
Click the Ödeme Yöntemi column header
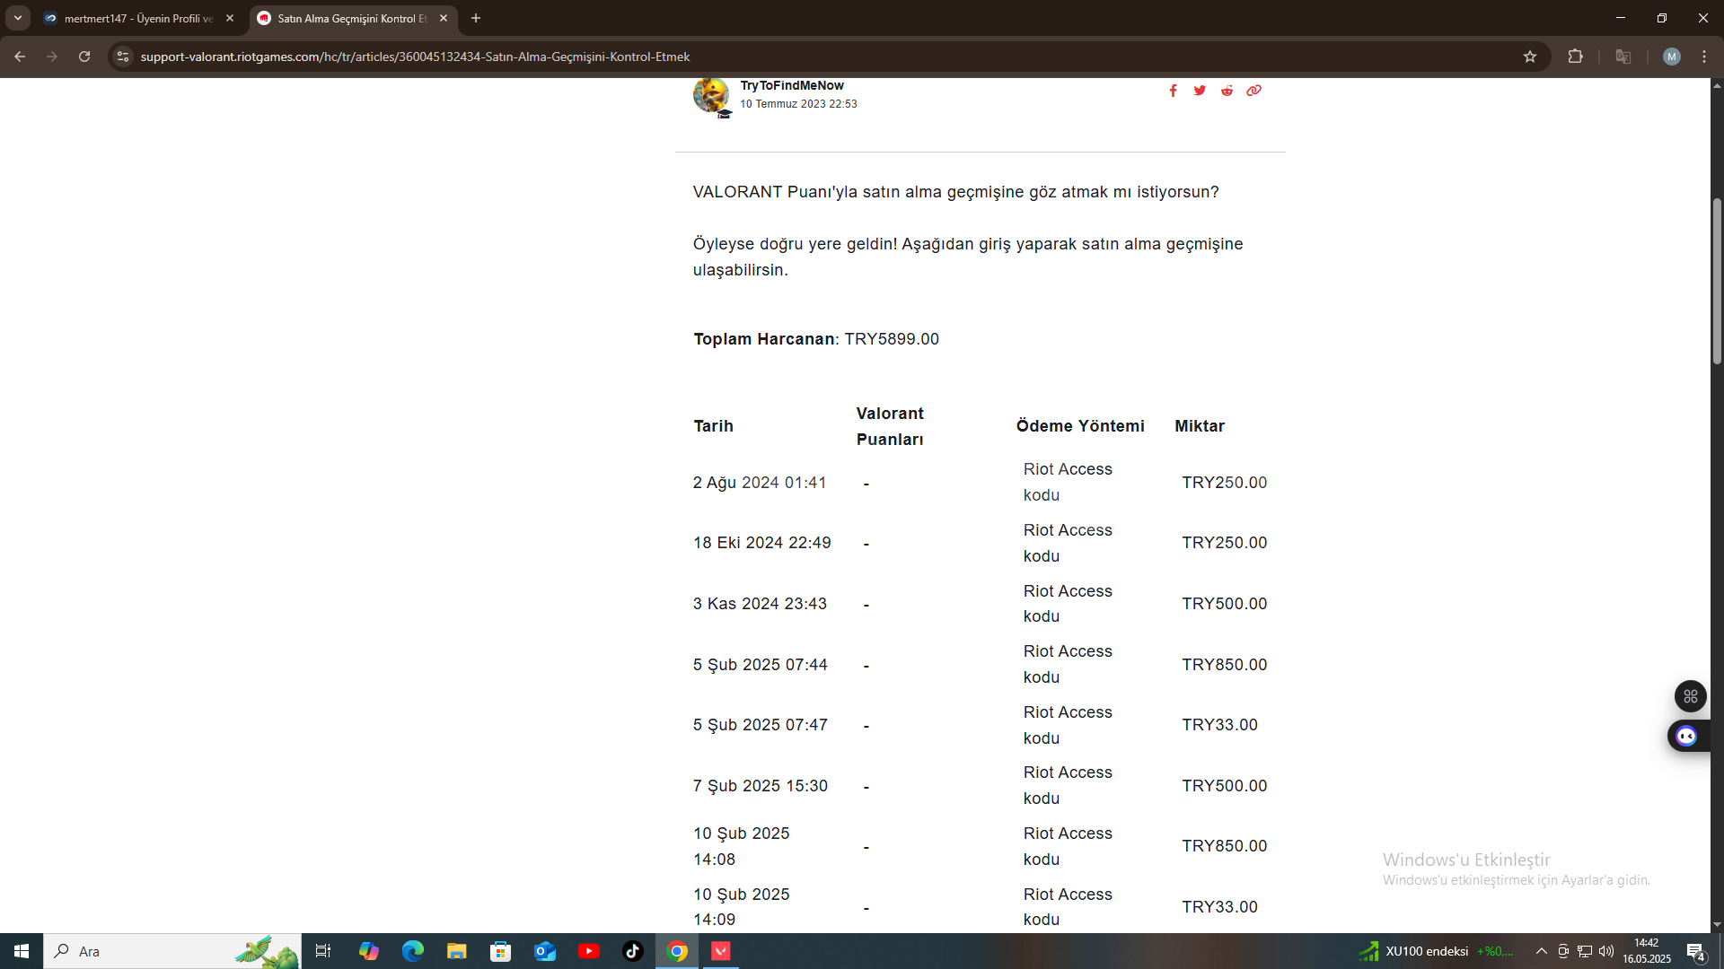tap(1080, 426)
